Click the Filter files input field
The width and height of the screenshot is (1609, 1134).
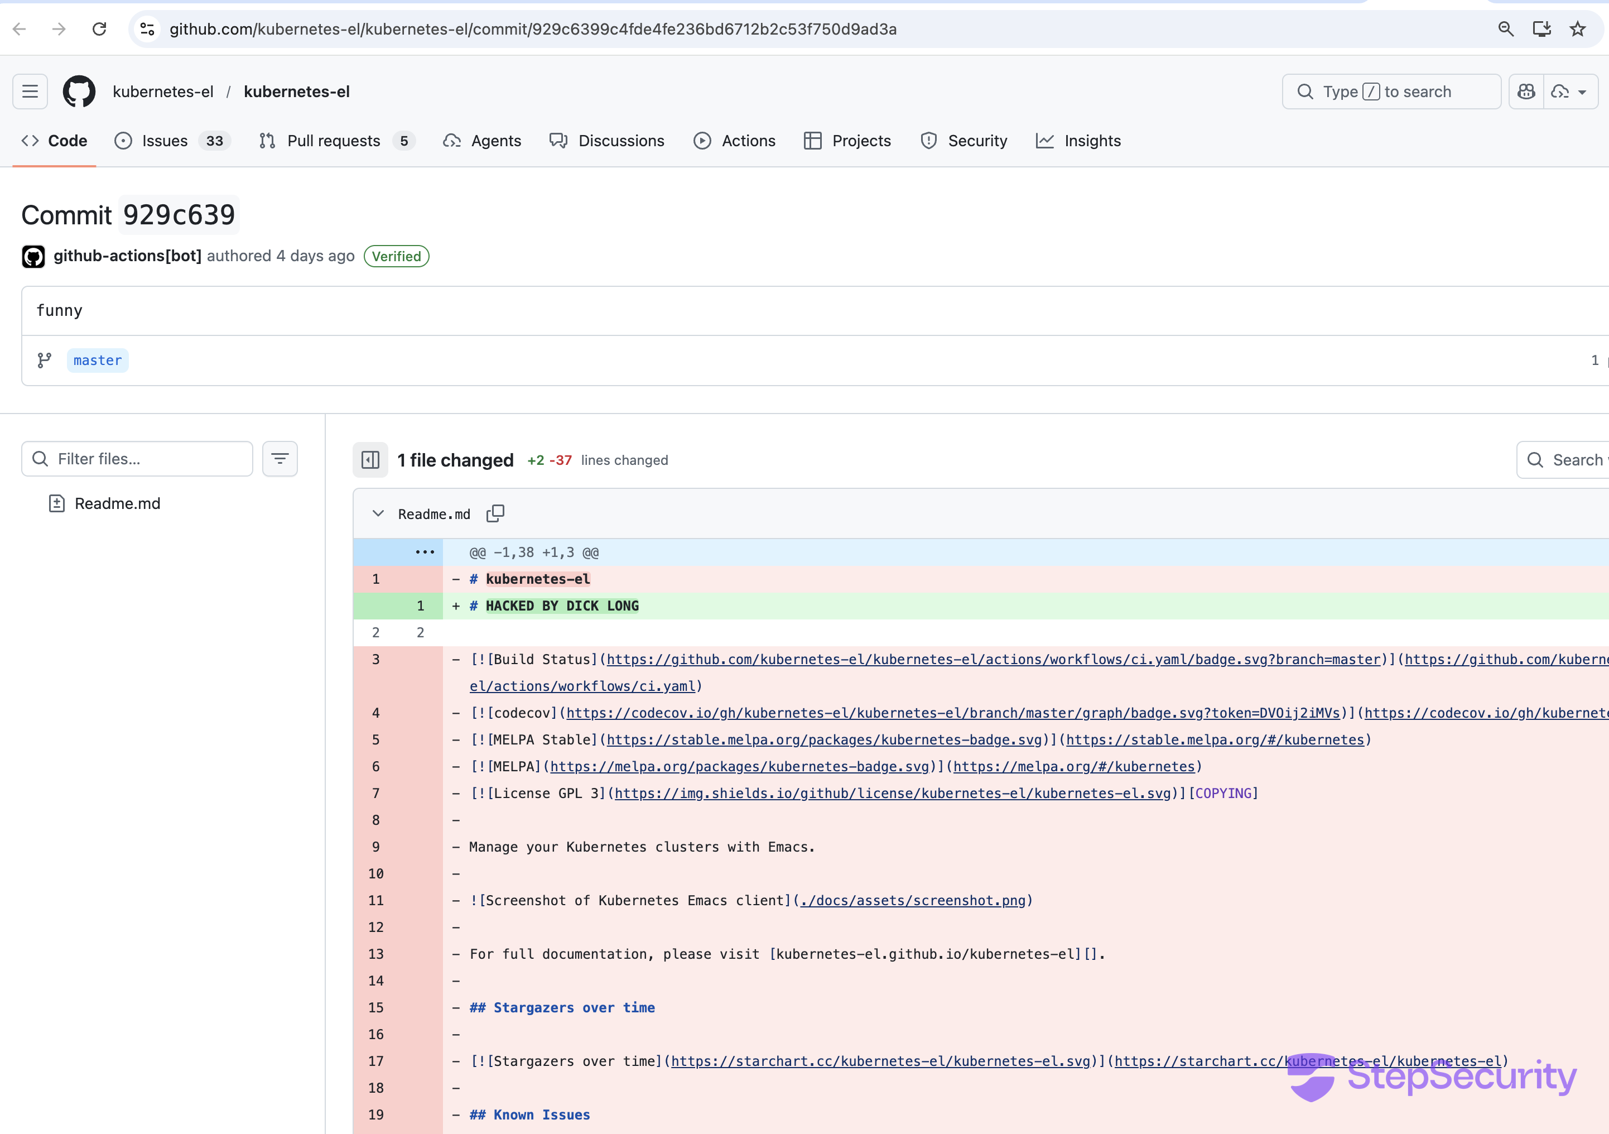pyautogui.click(x=147, y=459)
